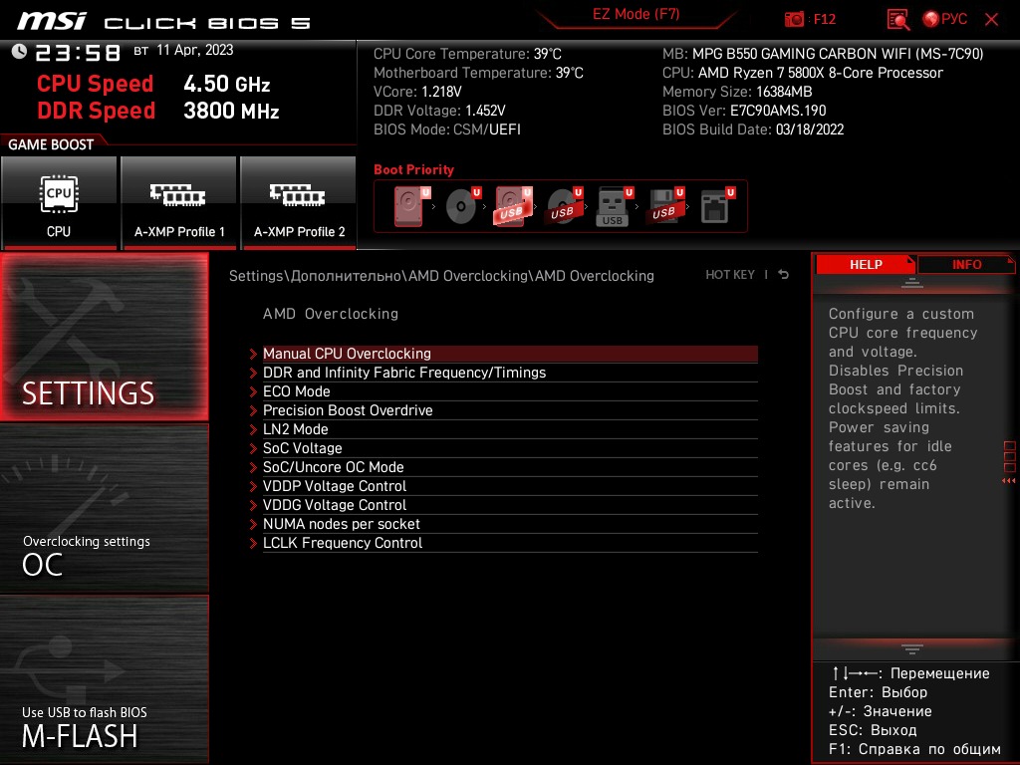The width and height of the screenshot is (1020, 765).
Task: Open the HOT KEY list
Action: click(x=730, y=275)
